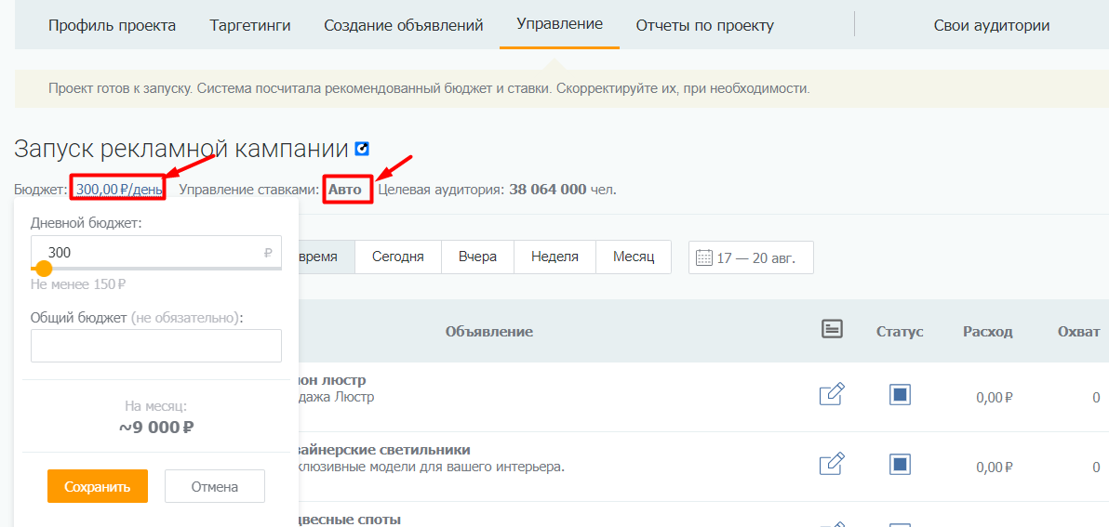Open the calendar icon for date range
Image resolution: width=1109 pixels, height=527 pixels.
click(703, 257)
